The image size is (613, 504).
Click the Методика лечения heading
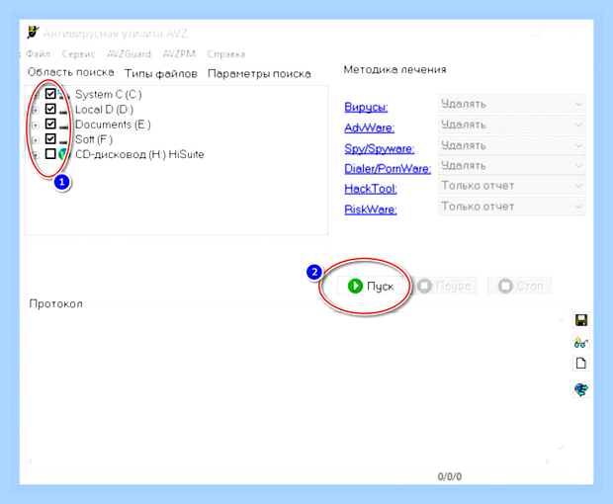[x=394, y=69]
